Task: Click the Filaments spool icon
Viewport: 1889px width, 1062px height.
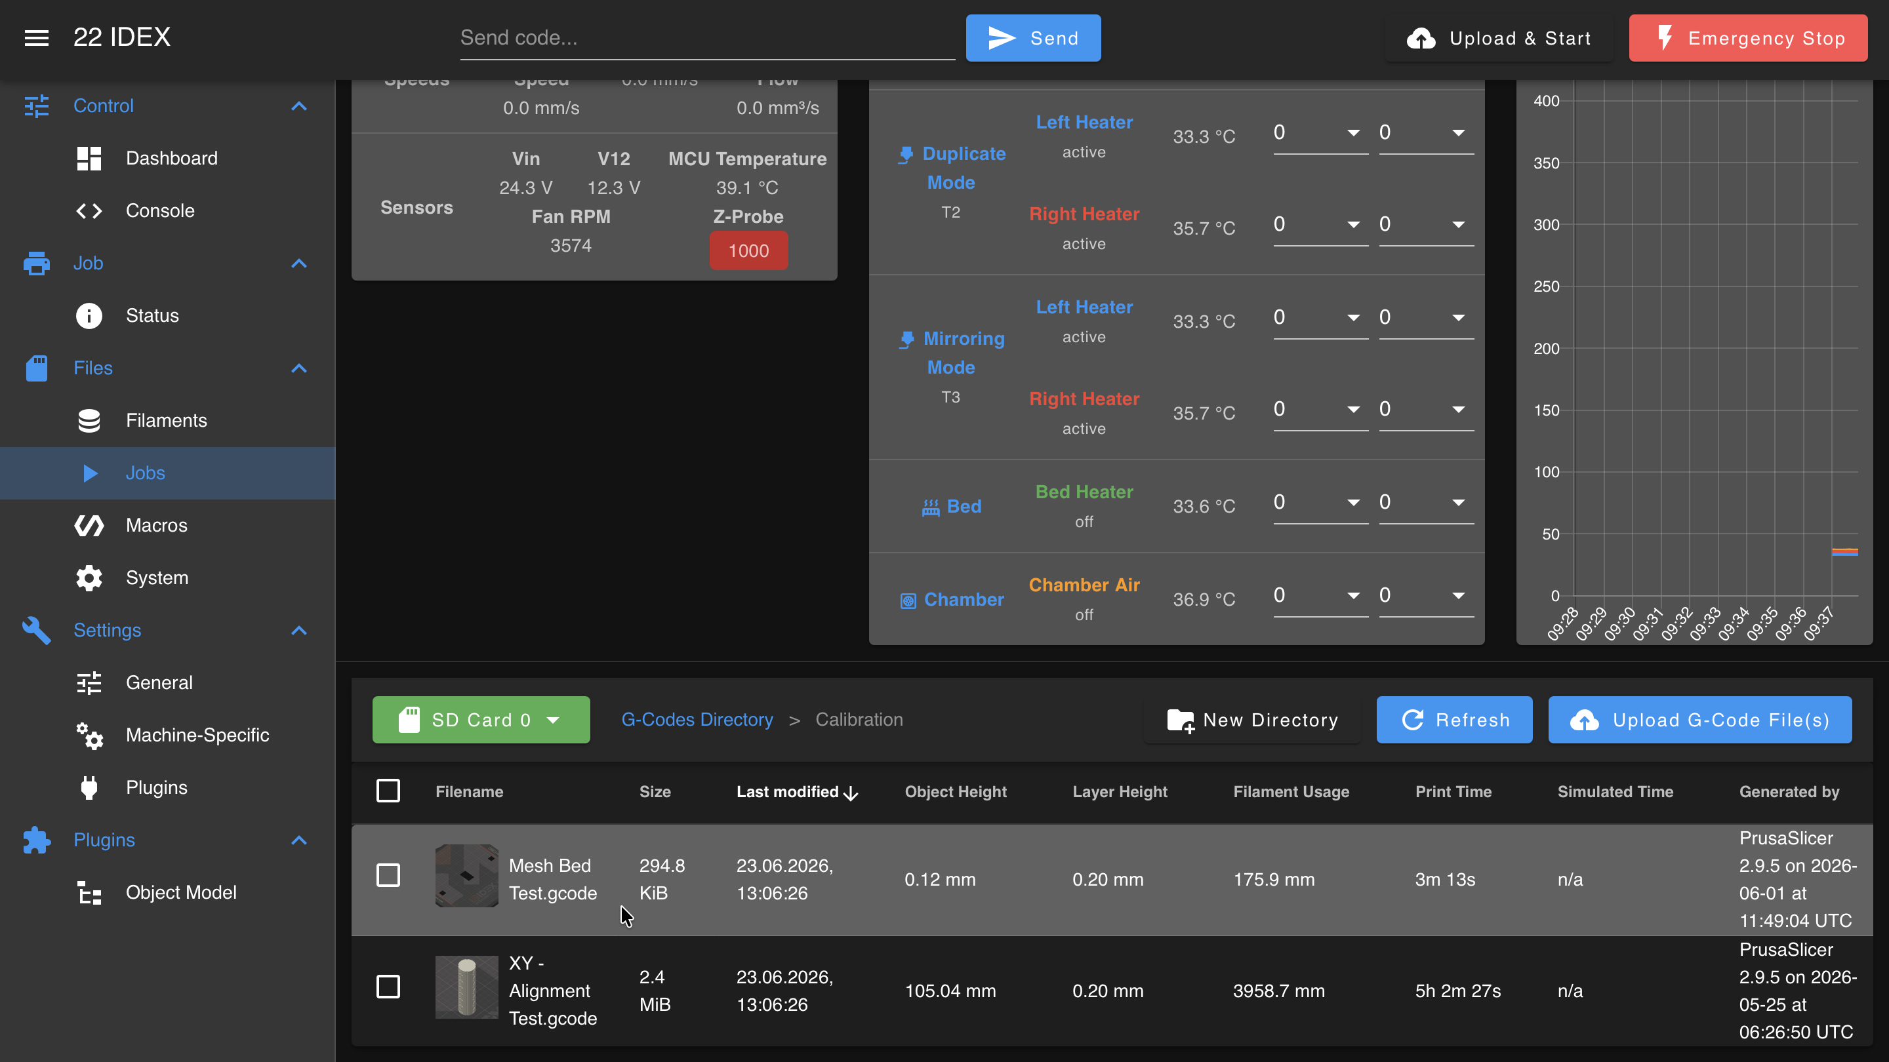Action: (x=89, y=421)
